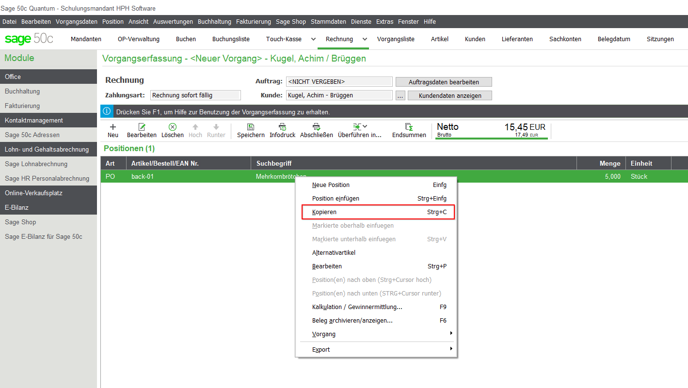The height and width of the screenshot is (388, 688).
Task: Open the Vorgang submenu in context menu
Action: pyautogui.click(x=376, y=334)
